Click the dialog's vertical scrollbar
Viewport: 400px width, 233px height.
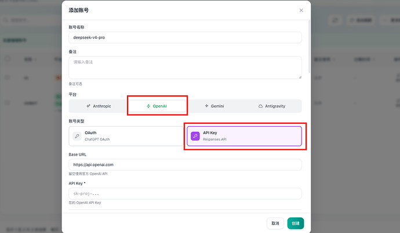[310, 47]
